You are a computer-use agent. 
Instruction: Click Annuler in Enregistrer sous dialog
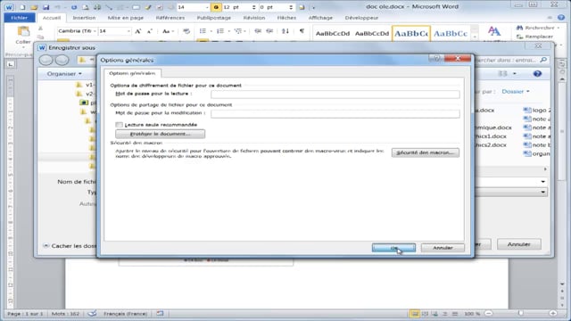[519, 244]
